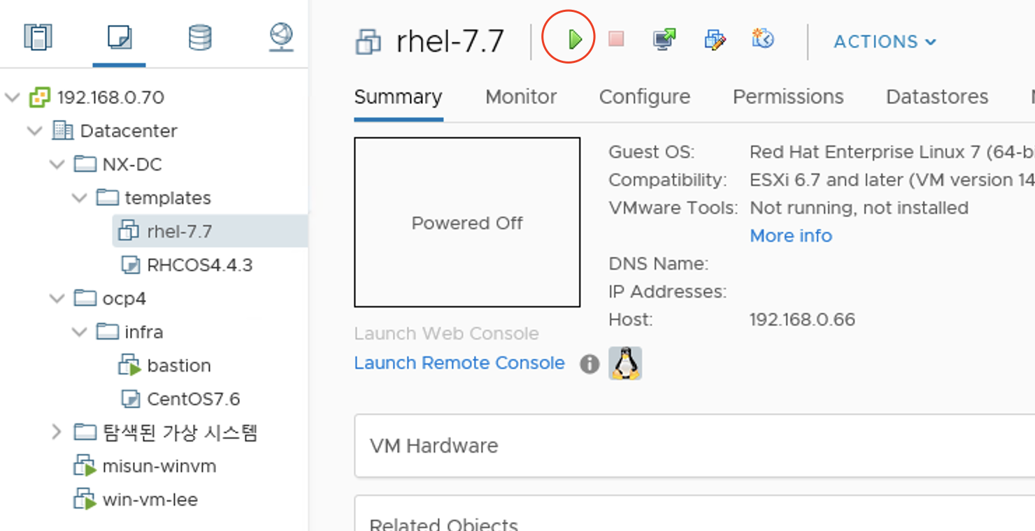Screen dimensions: 1035x531
Task: Open Edit Settings toolbar icon
Action: coord(715,39)
